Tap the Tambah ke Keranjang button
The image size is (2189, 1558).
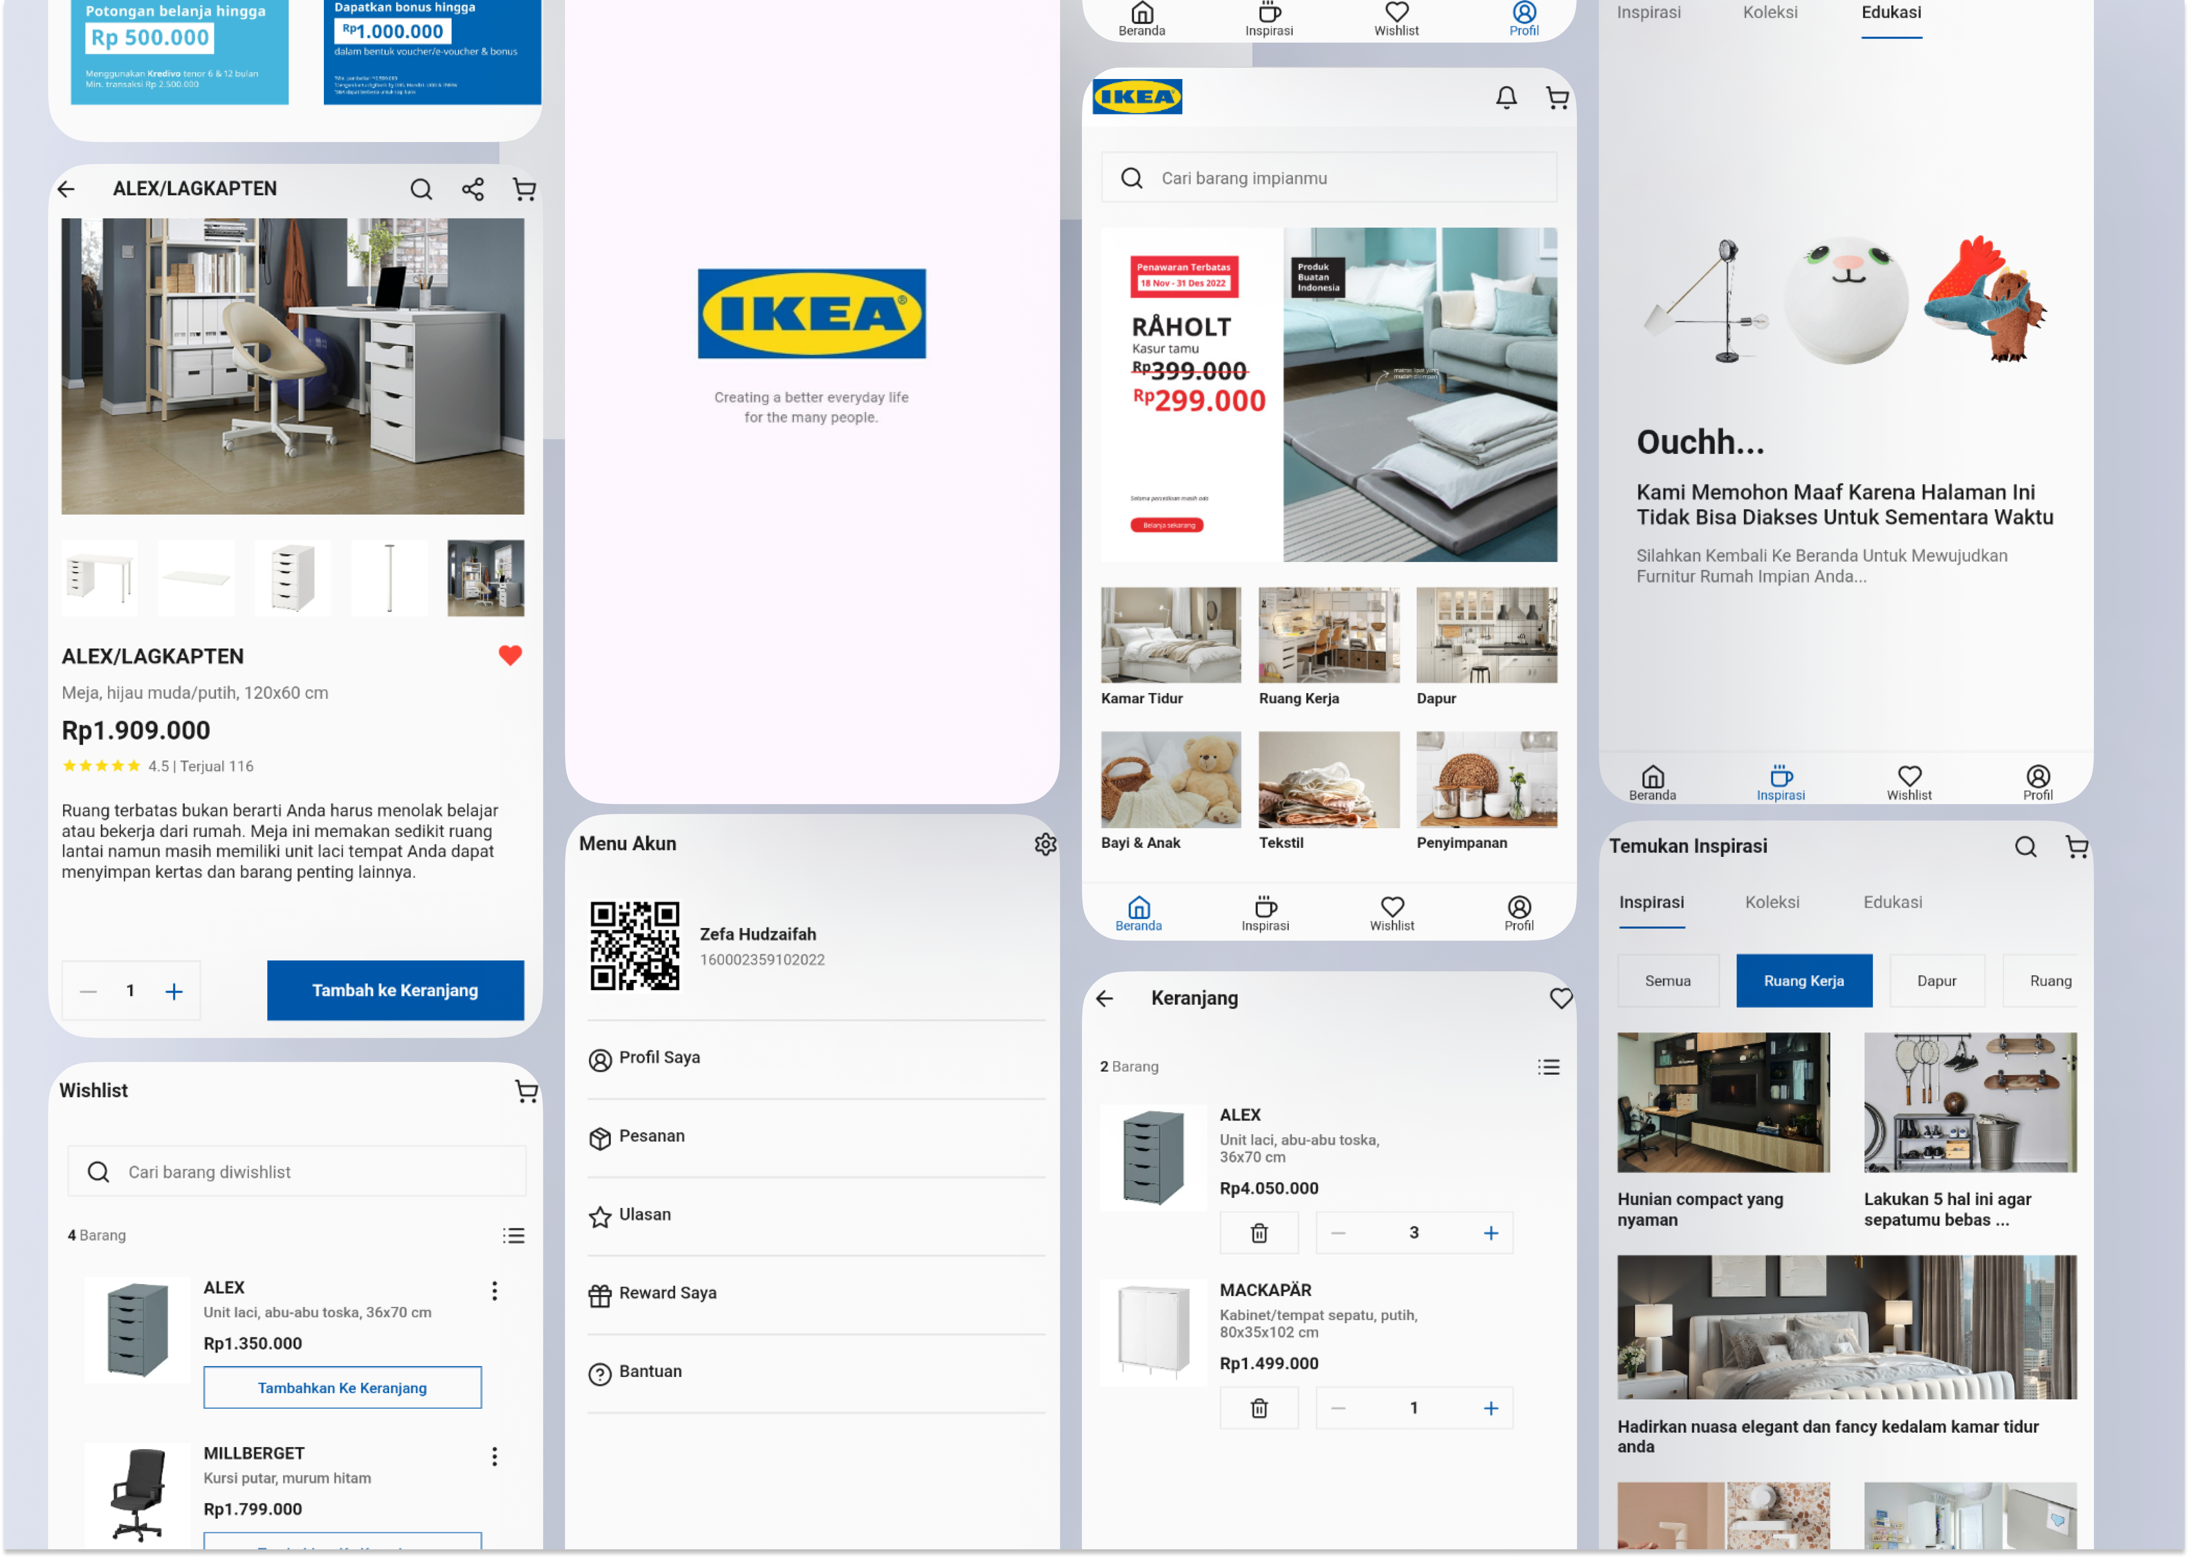tap(395, 990)
